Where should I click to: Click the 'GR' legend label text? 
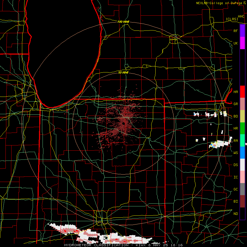(x=235, y=104)
